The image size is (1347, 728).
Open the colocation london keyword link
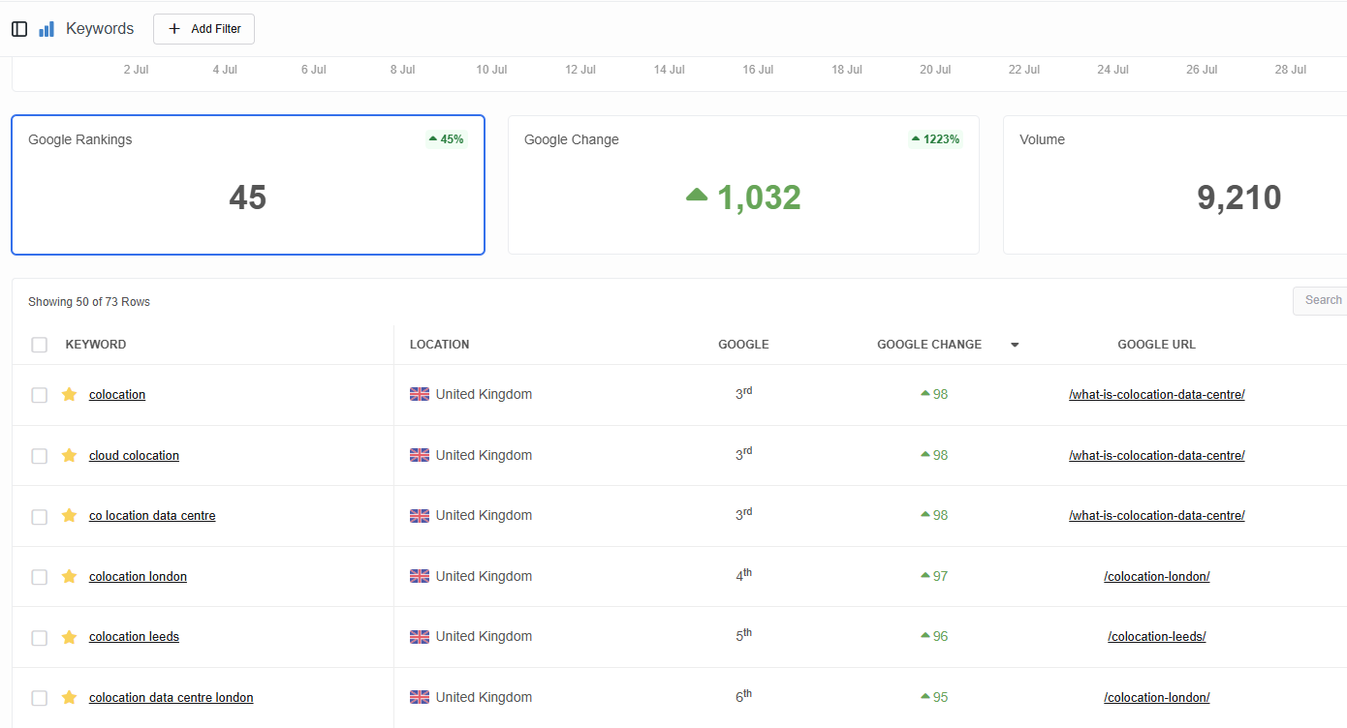click(138, 576)
